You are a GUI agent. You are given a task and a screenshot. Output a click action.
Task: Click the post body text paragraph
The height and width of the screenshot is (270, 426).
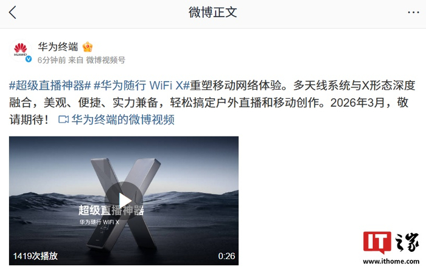tap(213, 103)
